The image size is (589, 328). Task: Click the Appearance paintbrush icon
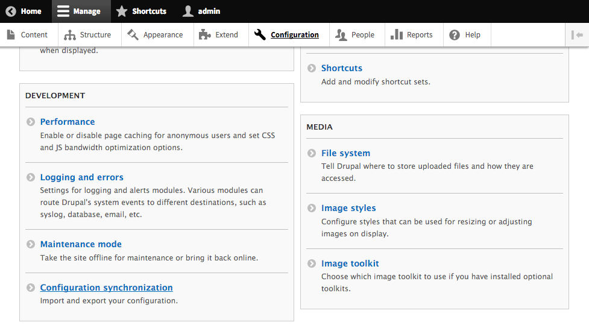[133, 35]
